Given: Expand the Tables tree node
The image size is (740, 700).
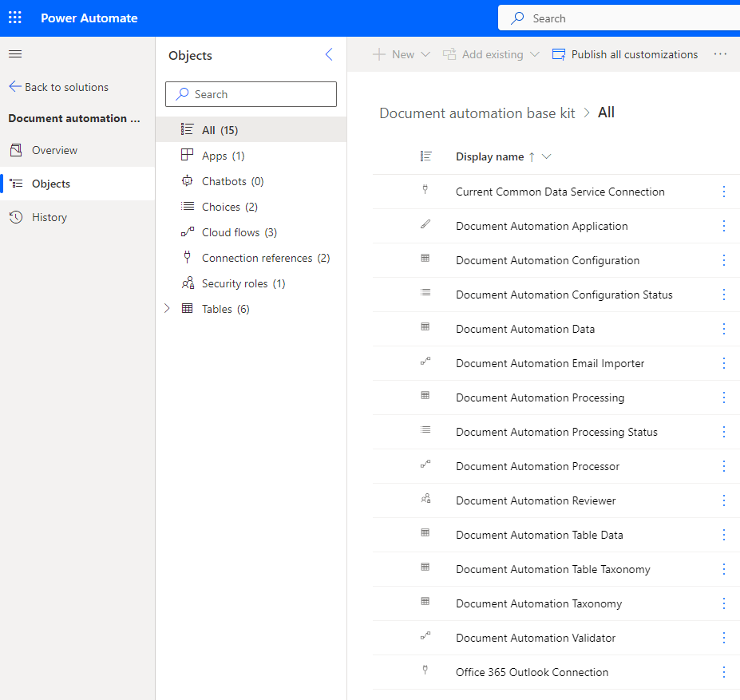Looking at the screenshot, I should [167, 309].
